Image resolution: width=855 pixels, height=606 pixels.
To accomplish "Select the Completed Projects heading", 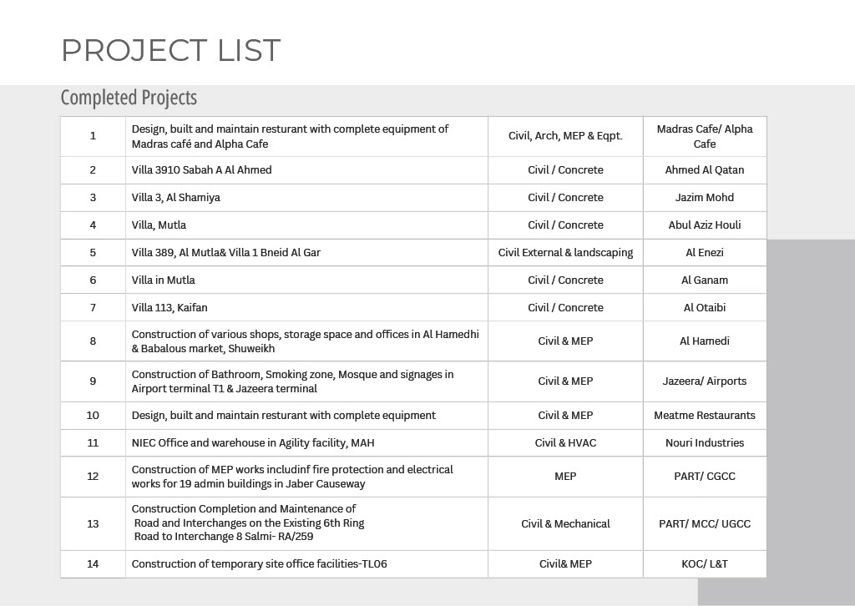I will click(x=129, y=98).
